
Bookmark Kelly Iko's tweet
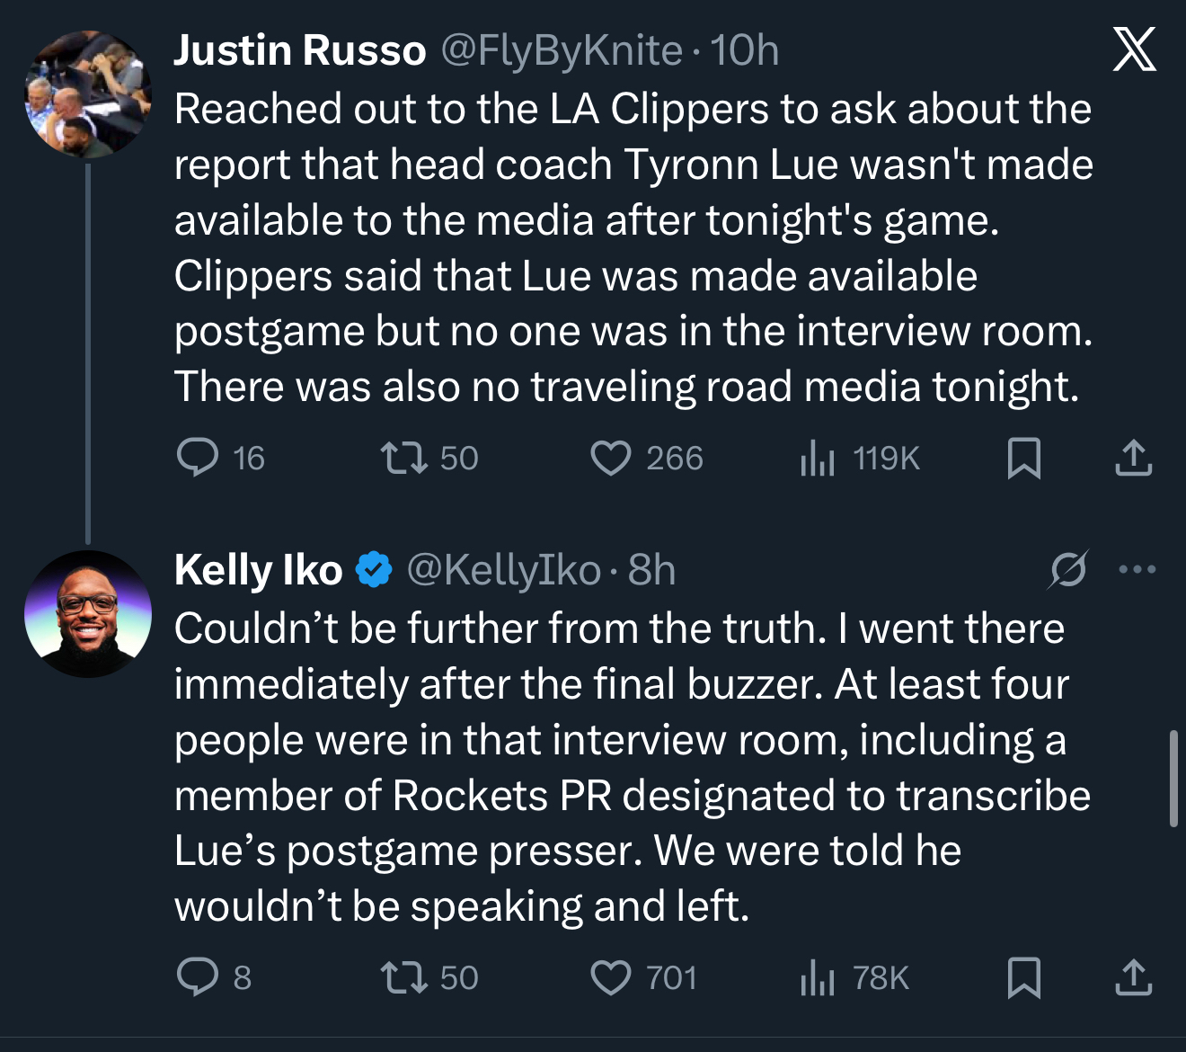(x=1024, y=977)
